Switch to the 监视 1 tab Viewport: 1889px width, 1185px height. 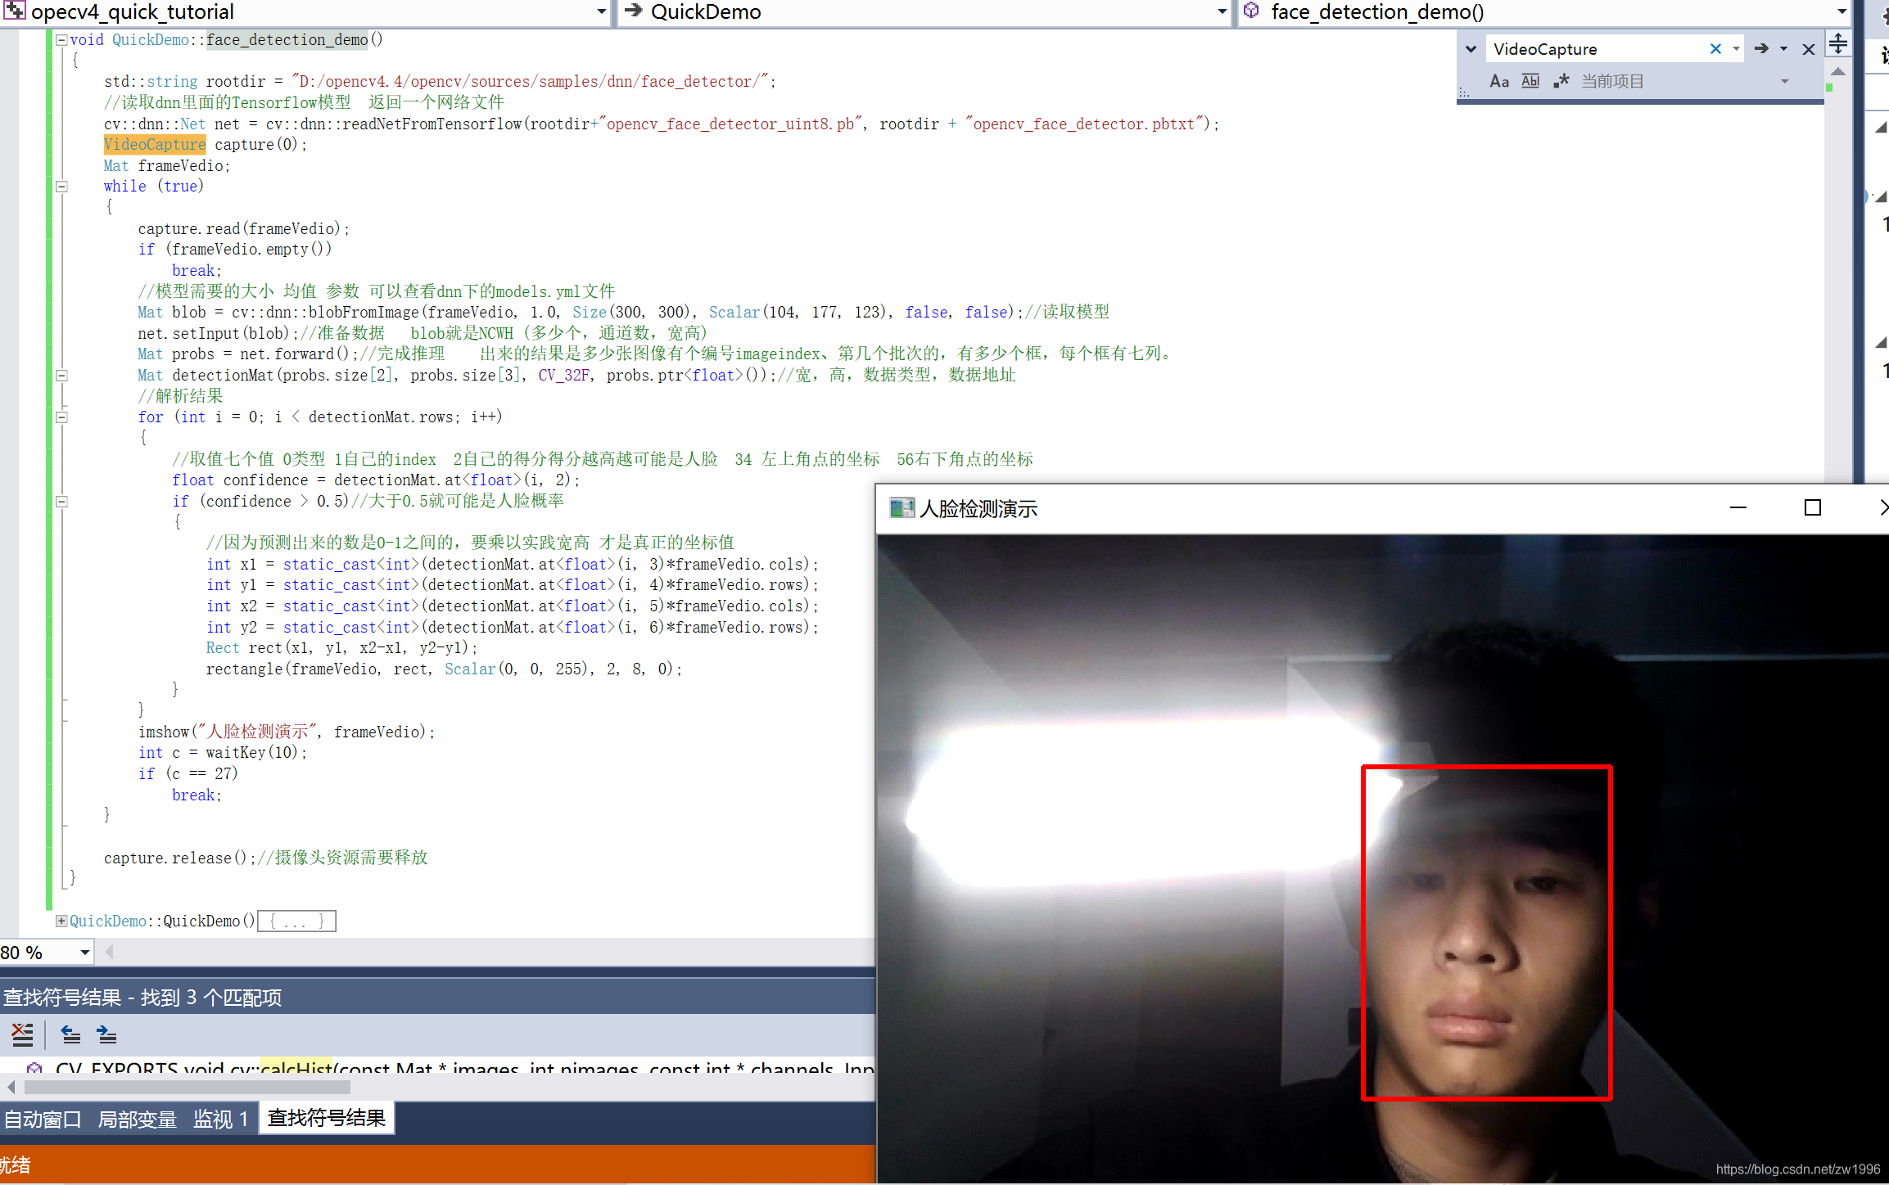219,1119
